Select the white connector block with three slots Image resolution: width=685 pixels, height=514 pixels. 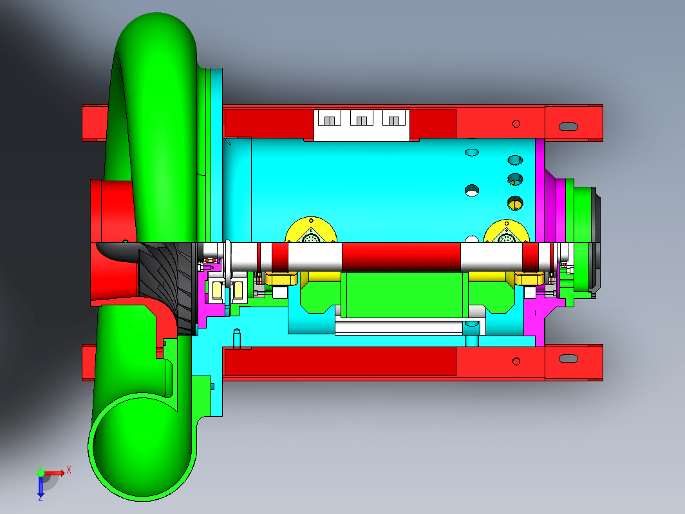click(362, 125)
